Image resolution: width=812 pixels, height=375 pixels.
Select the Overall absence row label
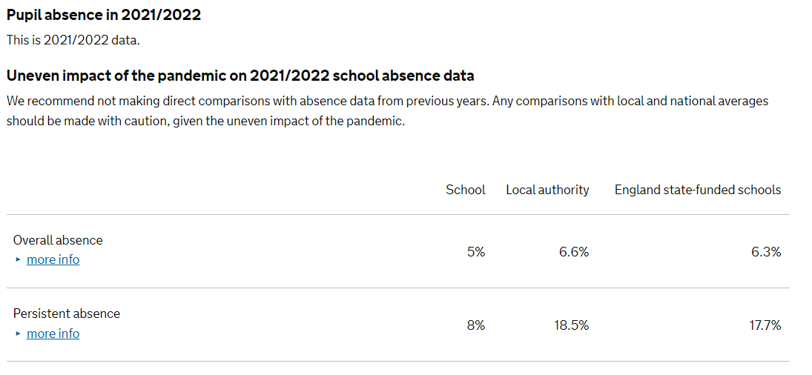coord(58,240)
